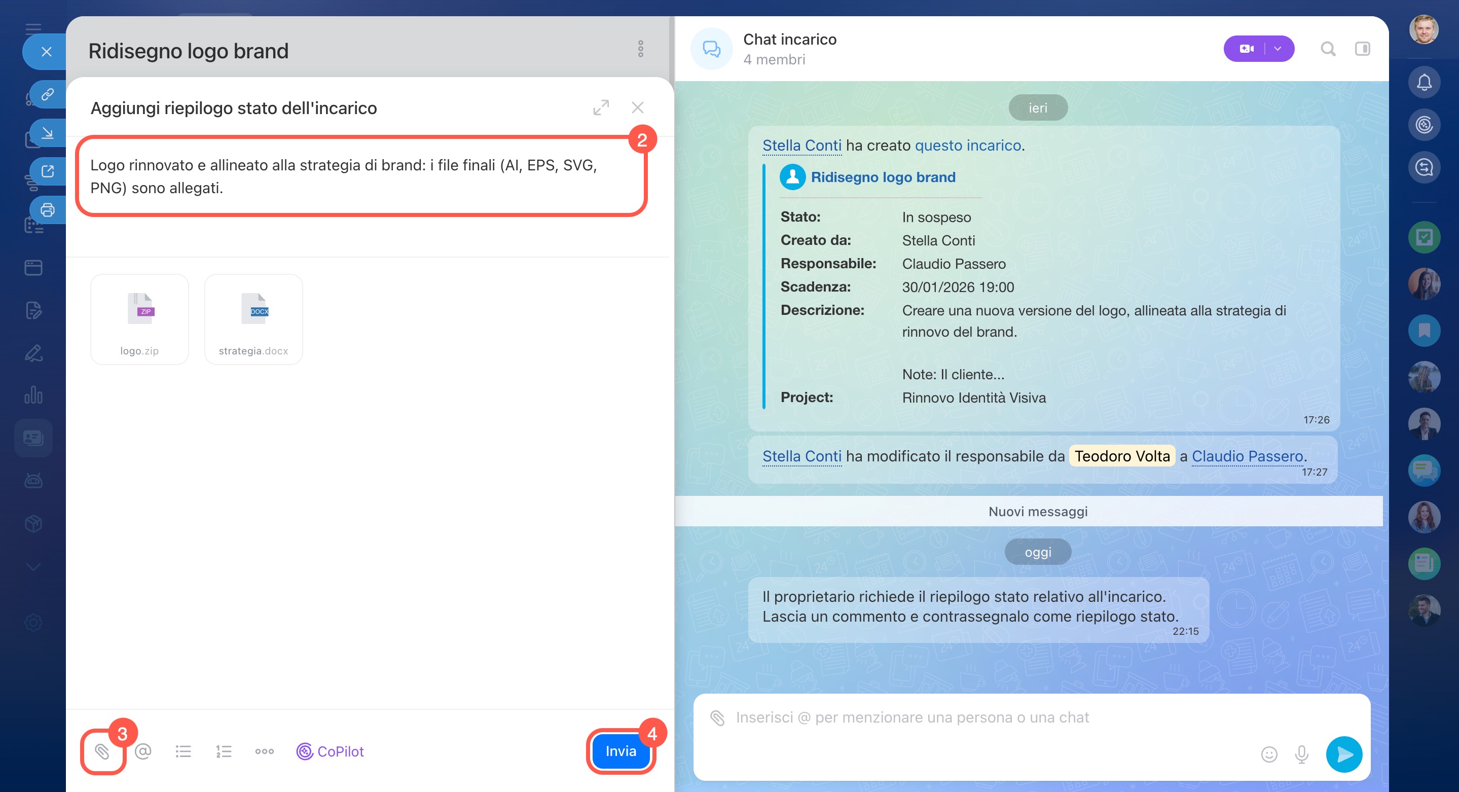The image size is (1459, 792).
Task: Open the task three-dot options menu
Action: pos(641,49)
